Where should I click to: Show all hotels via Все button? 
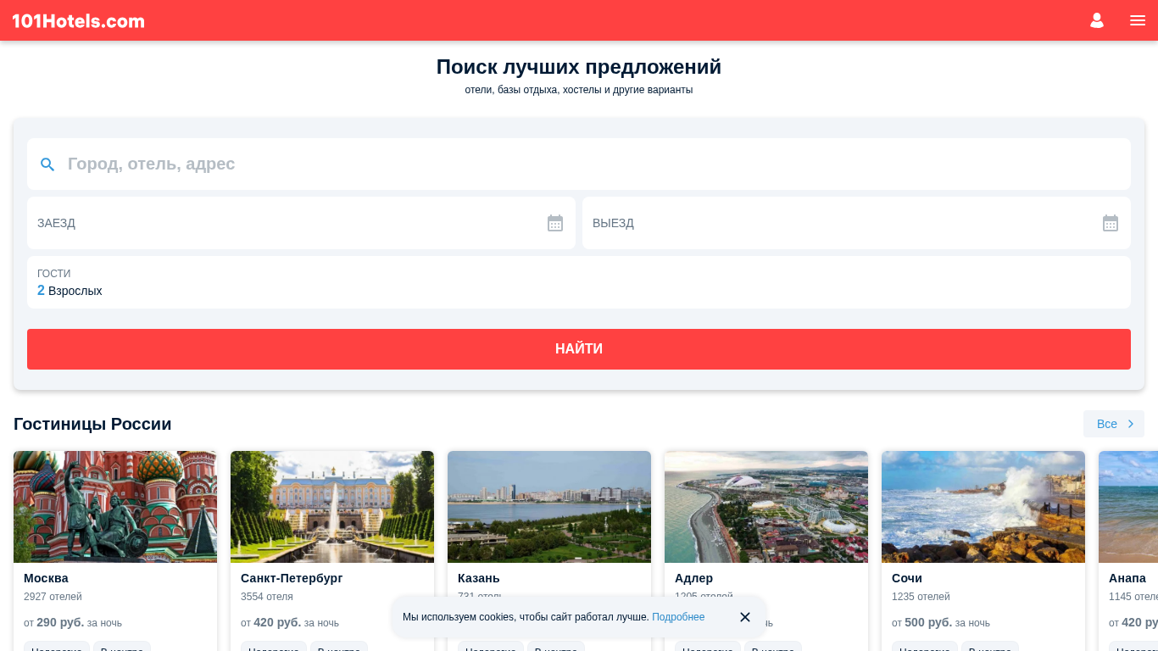pos(1114,424)
